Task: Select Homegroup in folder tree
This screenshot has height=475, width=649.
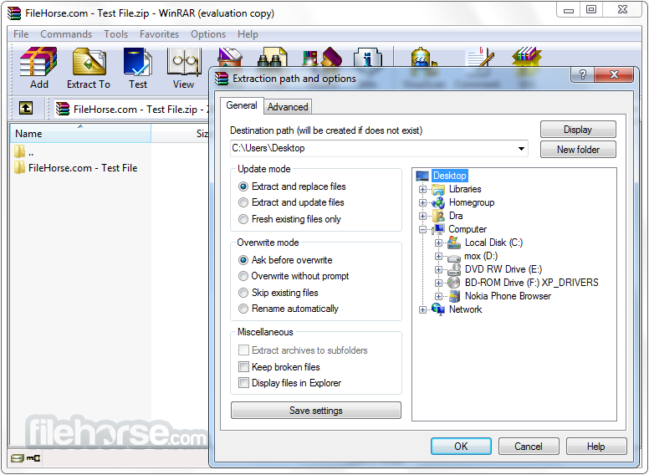Action: point(472,202)
